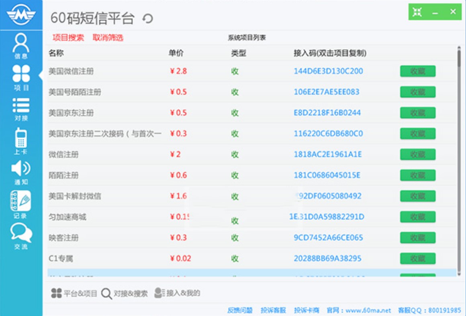Close the 60码短信平台 window

[x=453, y=12]
